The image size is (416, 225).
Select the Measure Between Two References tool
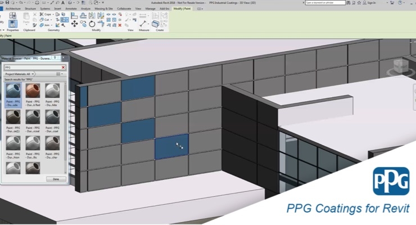pos(143,24)
